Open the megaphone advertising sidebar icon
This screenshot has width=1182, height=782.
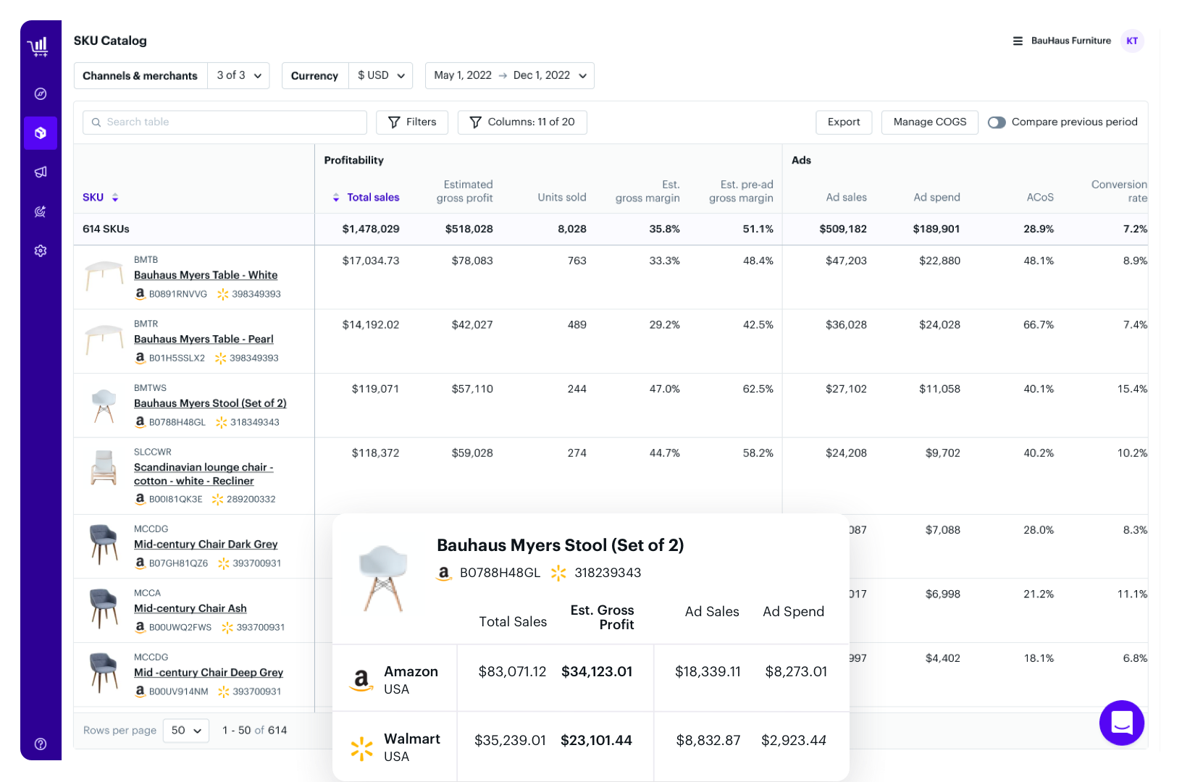41,172
